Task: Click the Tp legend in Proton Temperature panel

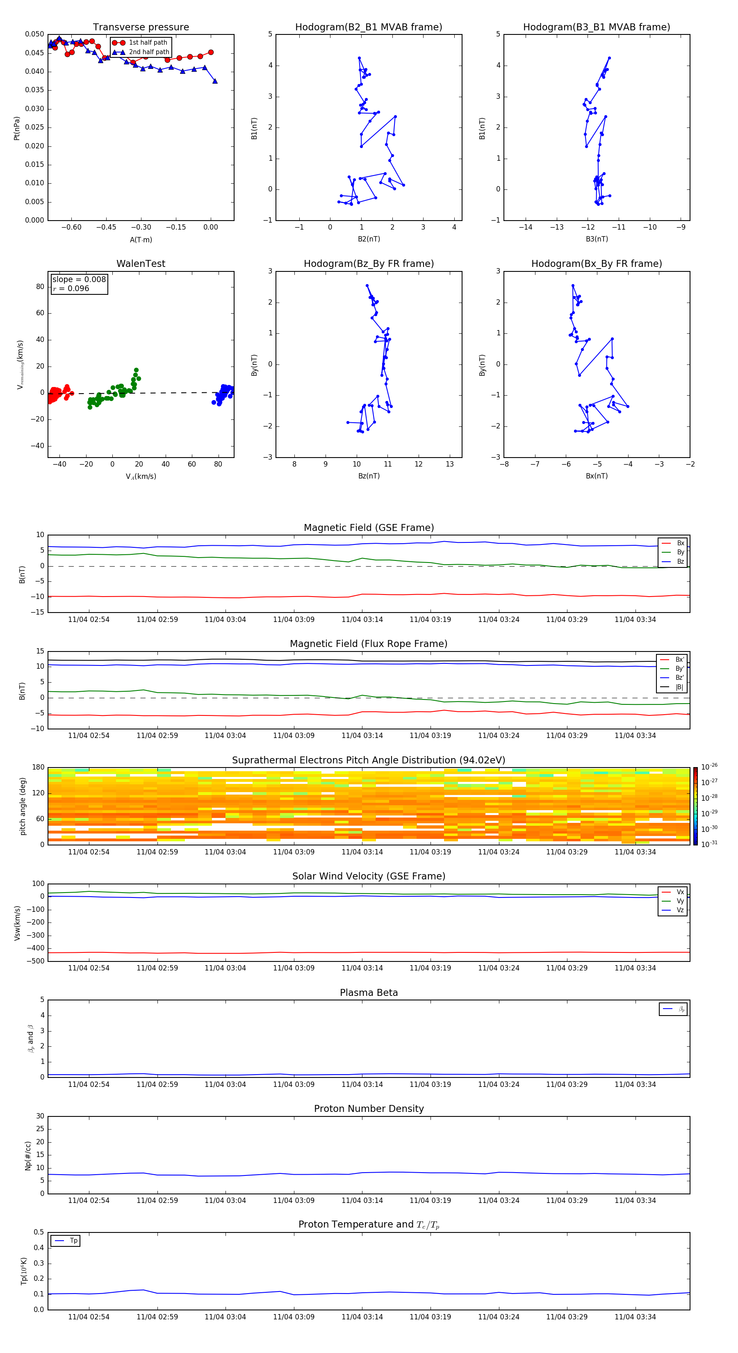Action: [x=66, y=1241]
